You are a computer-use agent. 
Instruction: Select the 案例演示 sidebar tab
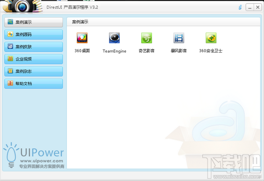(x=34, y=22)
